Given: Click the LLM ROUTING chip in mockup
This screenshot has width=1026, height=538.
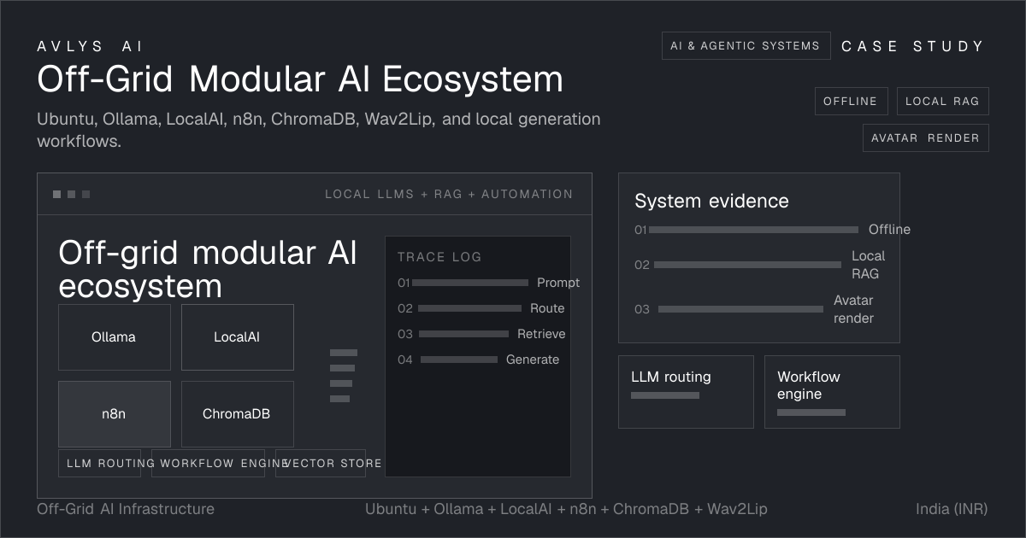Looking at the screenshot, I should tap(99, 463).
